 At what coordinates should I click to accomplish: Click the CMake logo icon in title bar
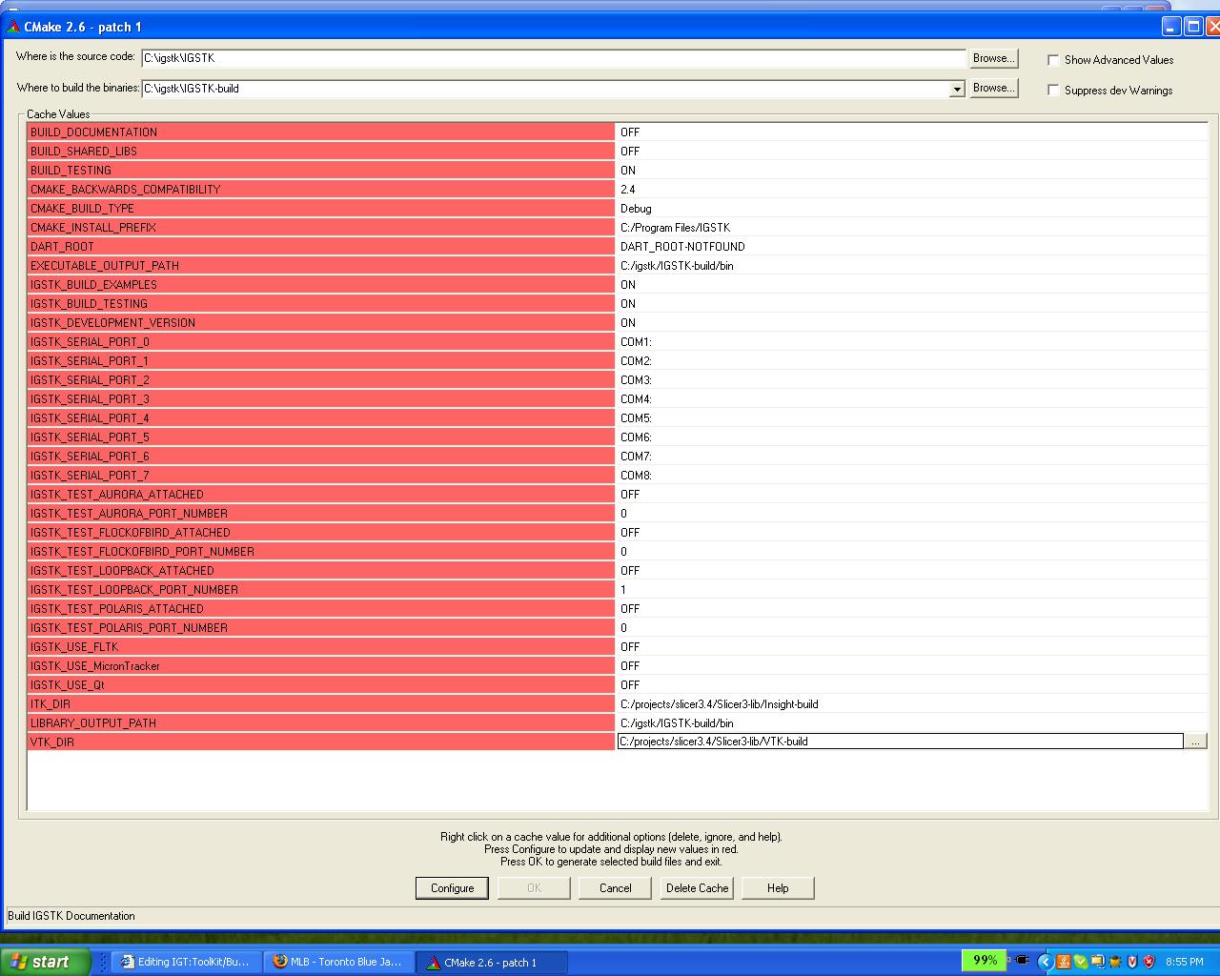(x=12, y=27)
